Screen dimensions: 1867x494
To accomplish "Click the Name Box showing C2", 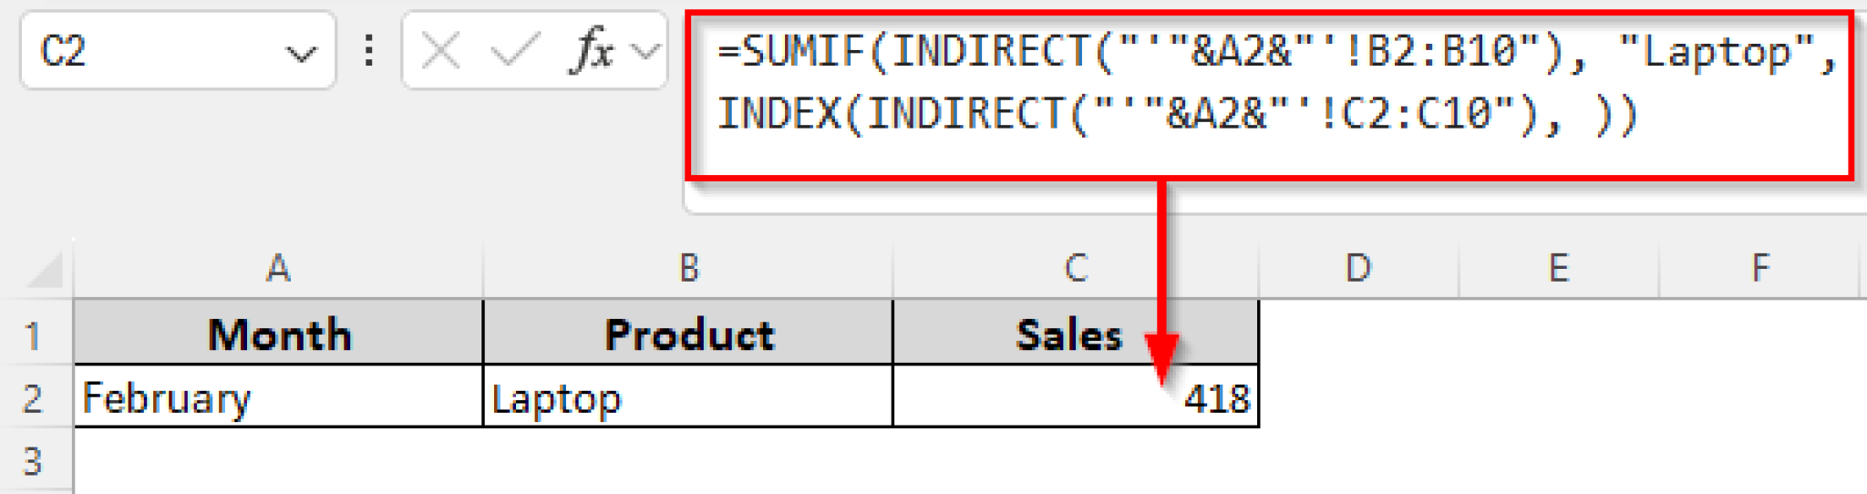I will [x=178, y=51].
